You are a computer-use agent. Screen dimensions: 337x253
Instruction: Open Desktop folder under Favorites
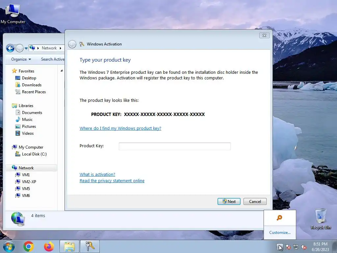click(29, 78)
